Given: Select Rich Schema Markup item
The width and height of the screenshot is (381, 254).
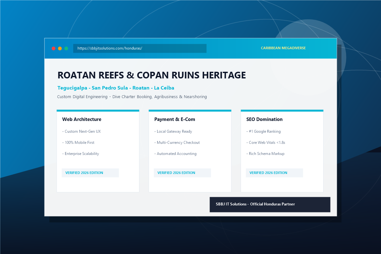Looking at the screenshot, I should click(265, 154).
